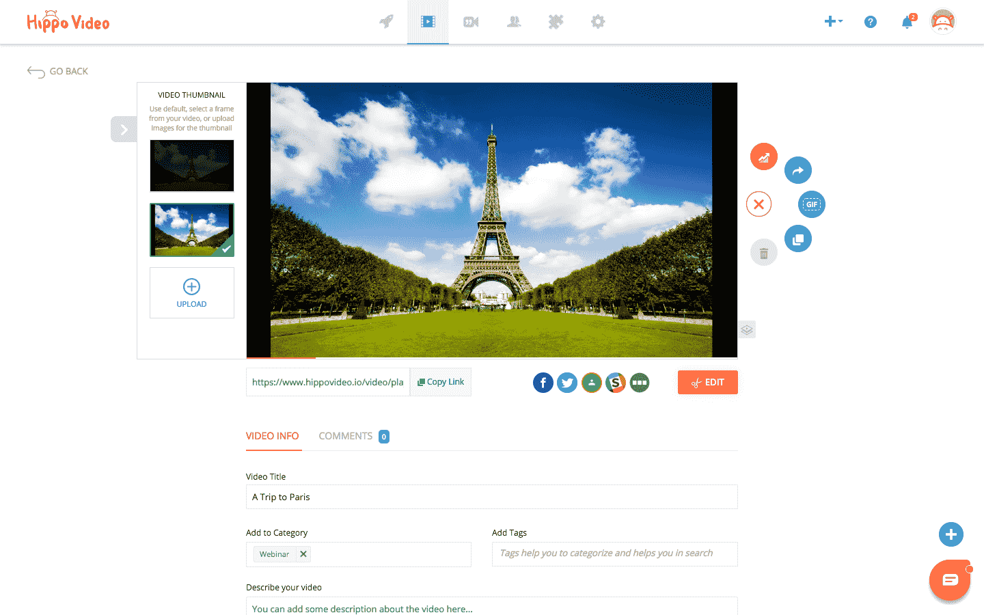This screenshot has height=615, width=984.
Task: Open the Settings gear icon
Action: click(x=597, y=21)
